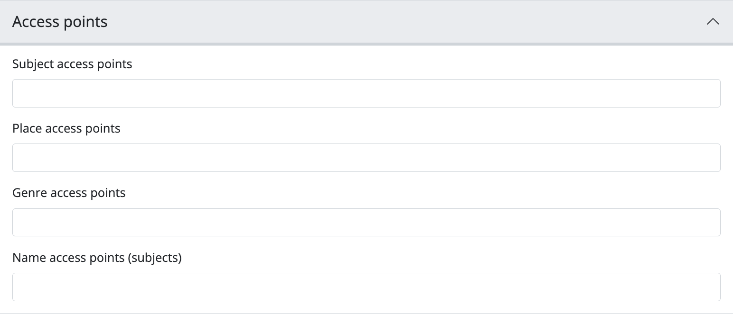This screenshot has width=733, height=314.
Task: Click the Place access points label
Action: coord(66,128)
